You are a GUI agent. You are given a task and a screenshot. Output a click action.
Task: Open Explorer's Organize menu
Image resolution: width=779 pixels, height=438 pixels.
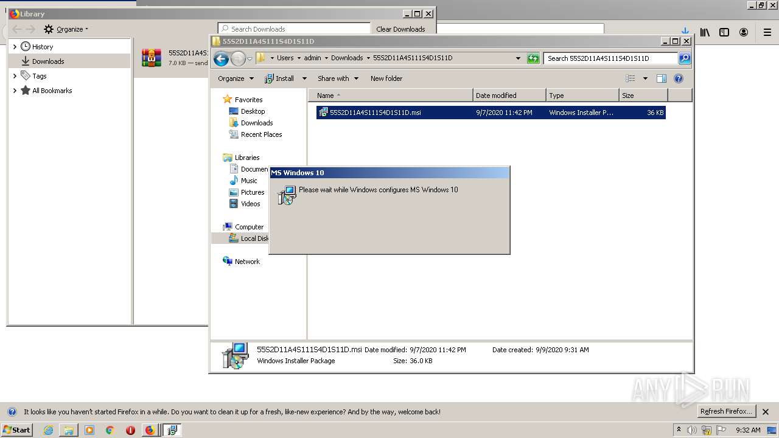tap(236, 78)
